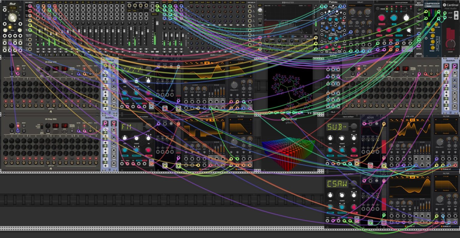The height and width of the screenshot is (238, 460).
Task: Open left delay time '1/8 dotted' selector
Action: 352,5
